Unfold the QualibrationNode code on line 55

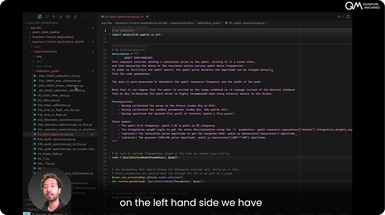(109, 157)
